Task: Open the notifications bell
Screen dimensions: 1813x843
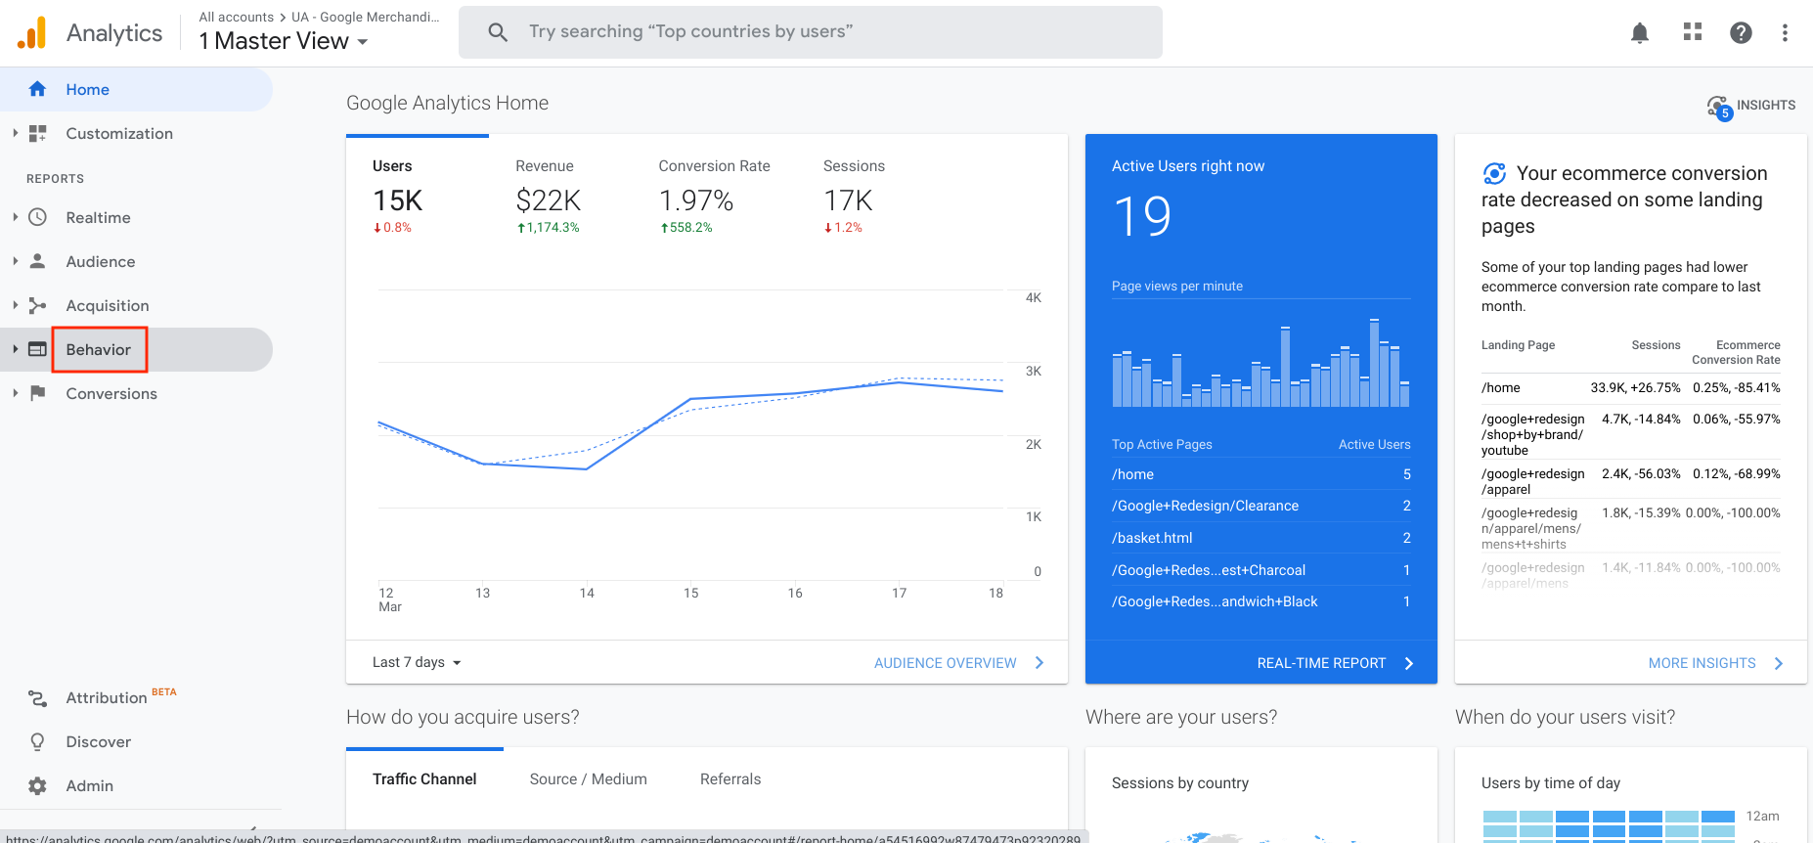Action: click(1640, 33)
